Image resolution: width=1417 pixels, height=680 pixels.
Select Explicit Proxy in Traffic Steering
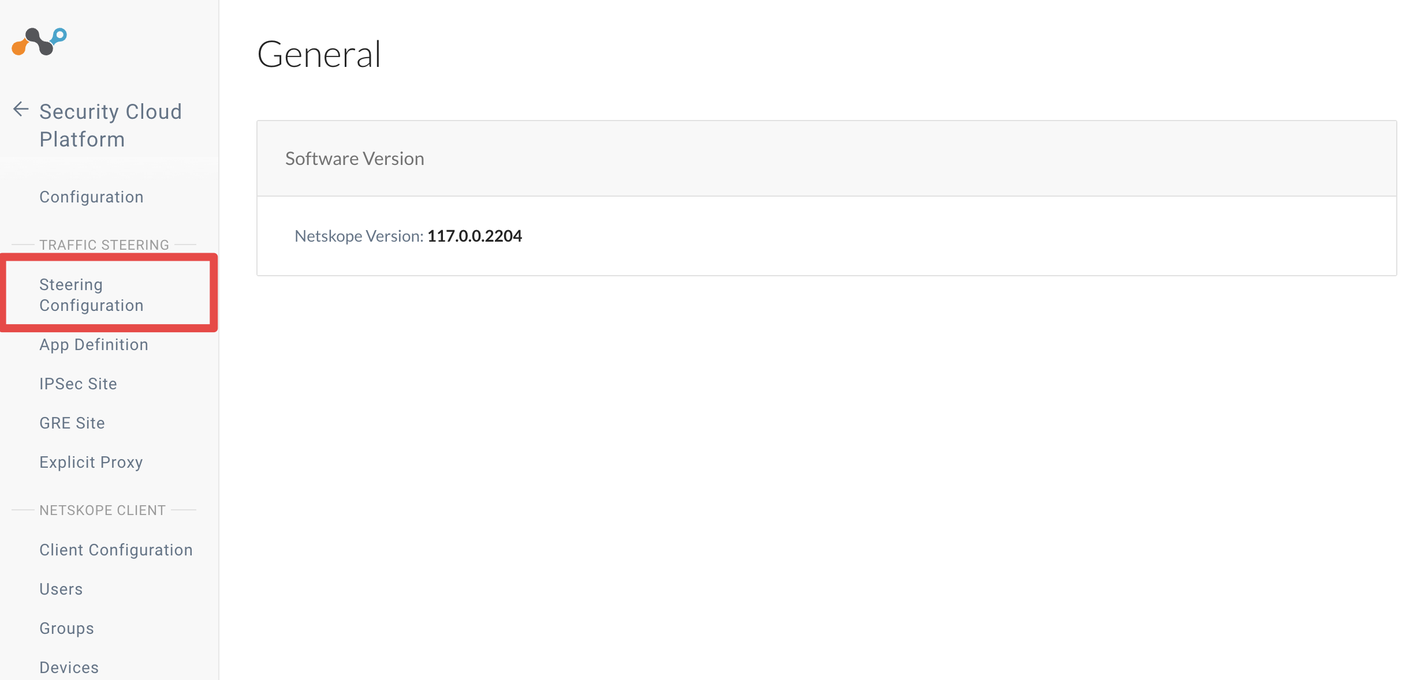(91, 463)
